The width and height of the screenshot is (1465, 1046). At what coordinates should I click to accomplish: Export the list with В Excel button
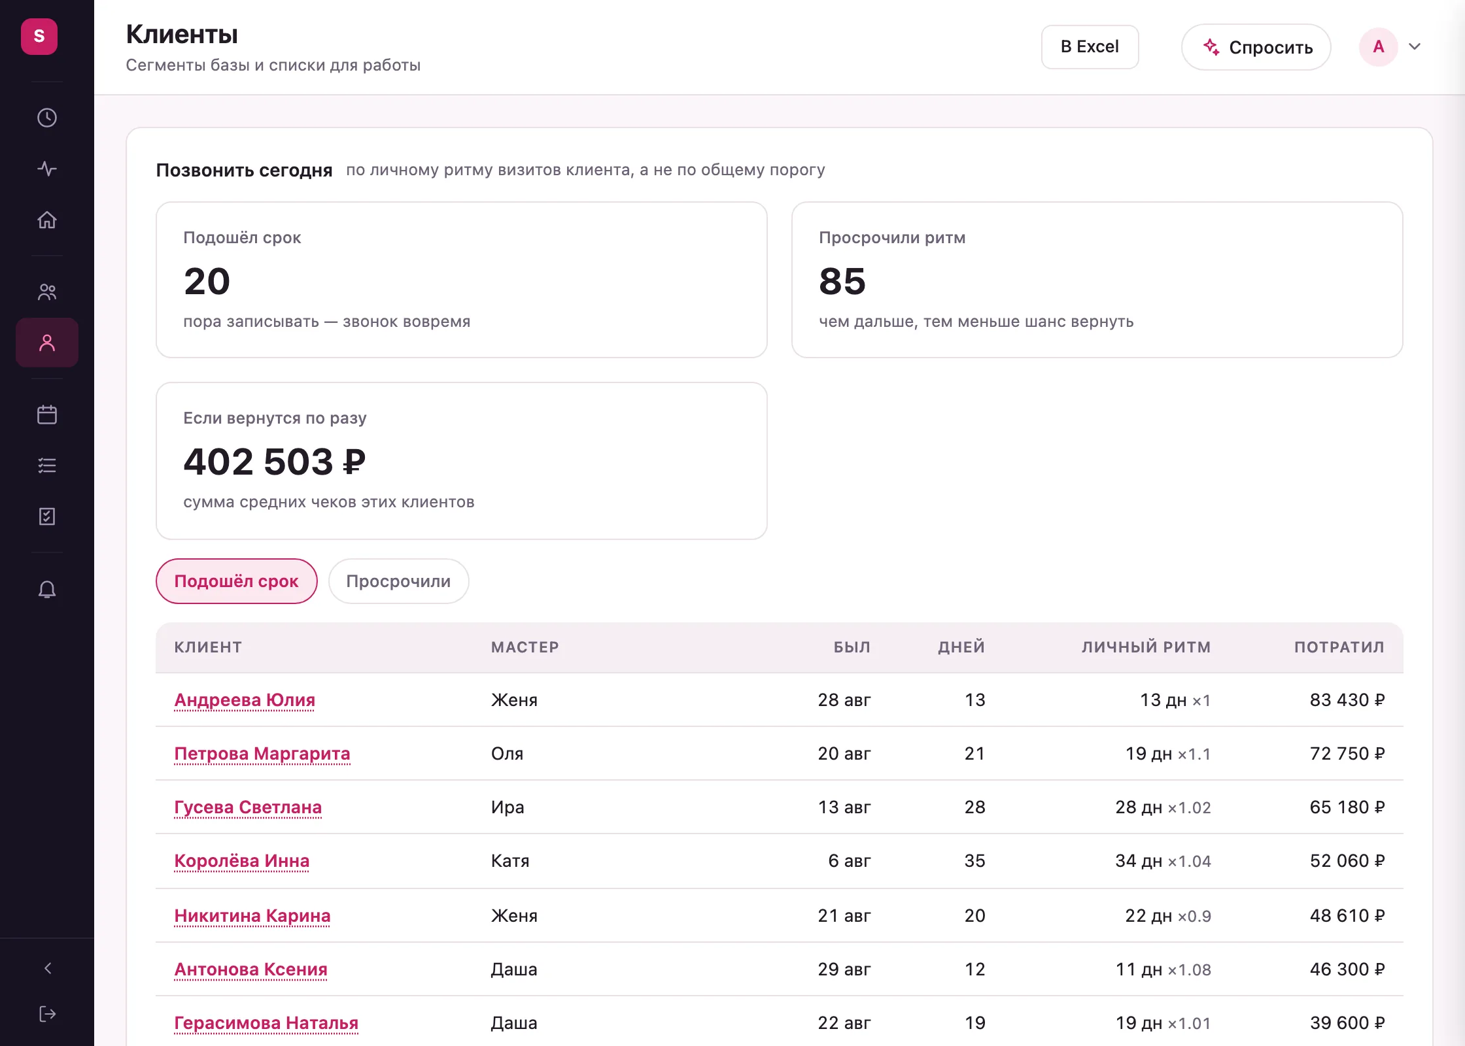point(1090,46)
